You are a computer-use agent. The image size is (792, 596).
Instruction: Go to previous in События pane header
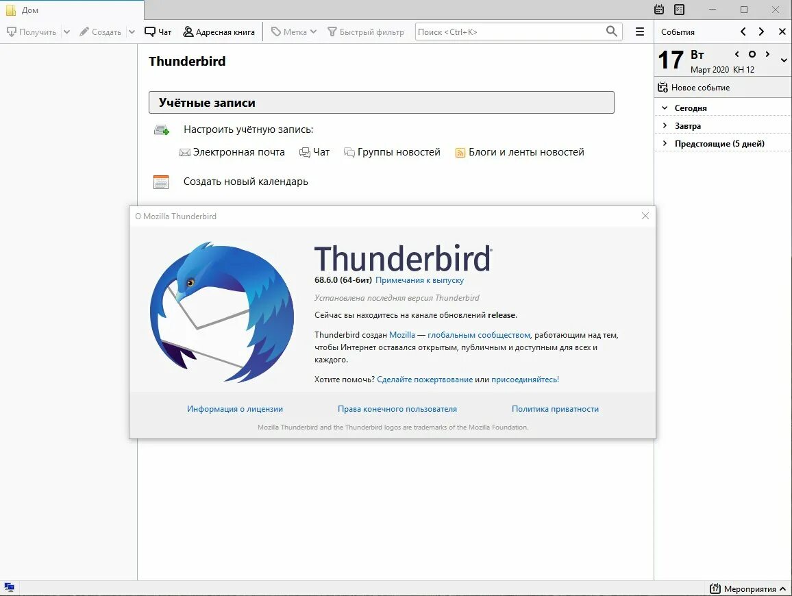(x=743, y=32)
